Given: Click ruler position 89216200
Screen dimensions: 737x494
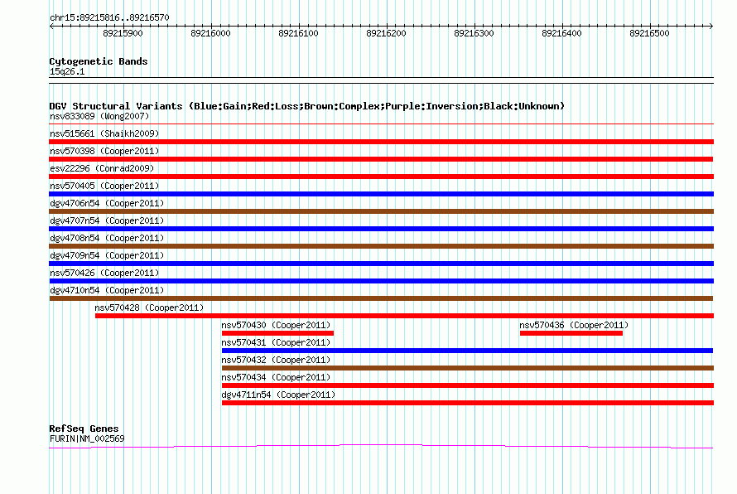Looking at the screenshot, I should coord(386,33).
